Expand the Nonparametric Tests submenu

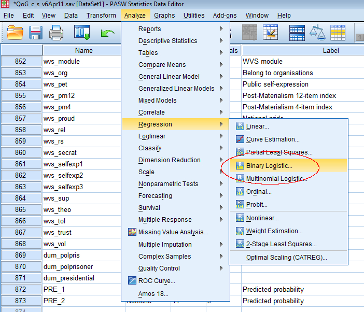pos(169,184)
